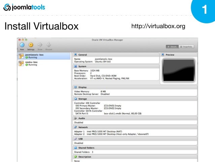Open the Shared folders section header
215x162 pixels.
(135, 148)
